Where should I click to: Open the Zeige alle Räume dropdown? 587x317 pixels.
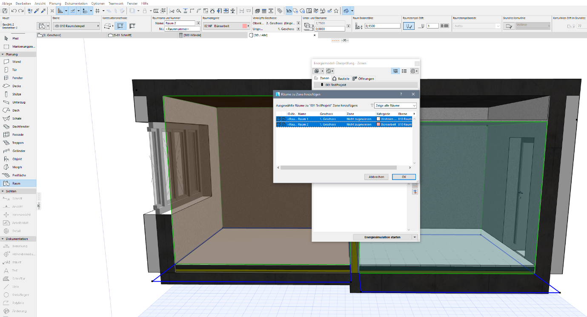pyautogui.click(x=395, y=106)
